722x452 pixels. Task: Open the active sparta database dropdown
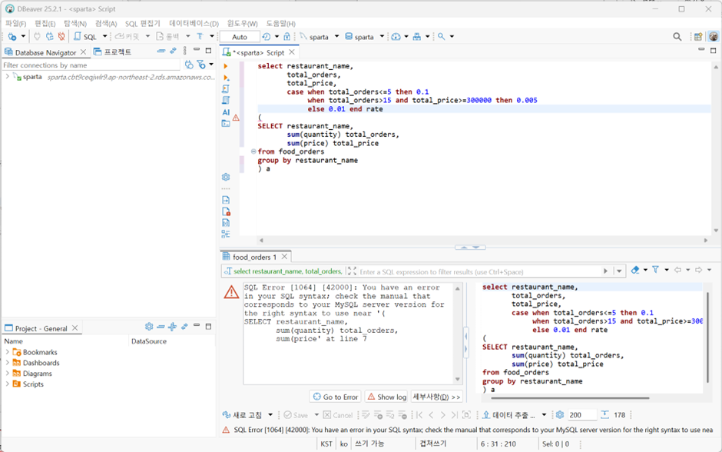click(x=365, y=36)
